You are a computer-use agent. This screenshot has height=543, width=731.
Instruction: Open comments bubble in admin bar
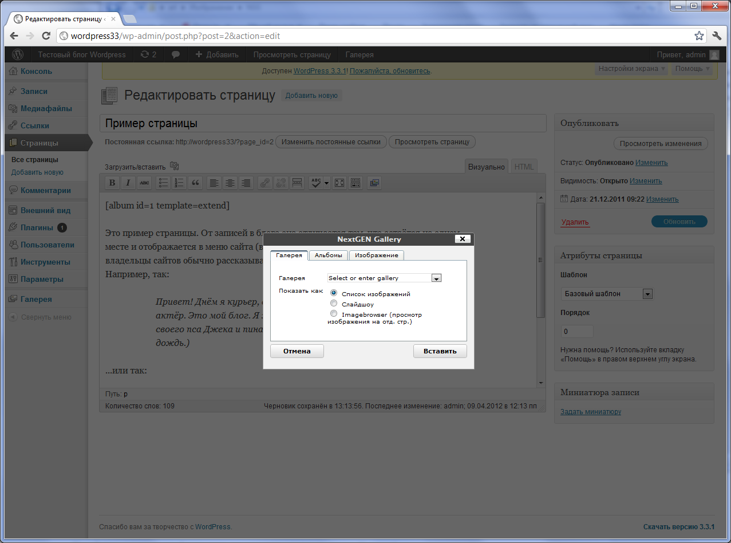click(176, 54)
